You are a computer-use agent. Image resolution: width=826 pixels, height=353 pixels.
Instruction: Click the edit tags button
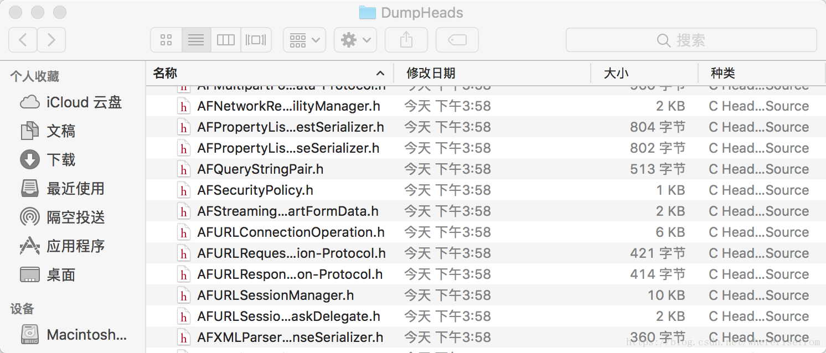(457, 40)
